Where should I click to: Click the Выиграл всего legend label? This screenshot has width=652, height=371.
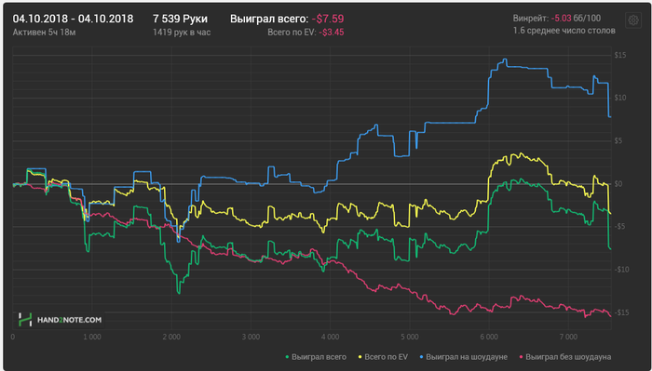(x=319, y=357)
